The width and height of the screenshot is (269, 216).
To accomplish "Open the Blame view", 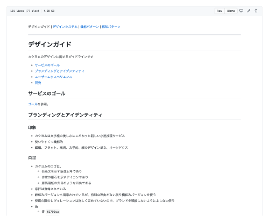I will (x=231, y=11).
